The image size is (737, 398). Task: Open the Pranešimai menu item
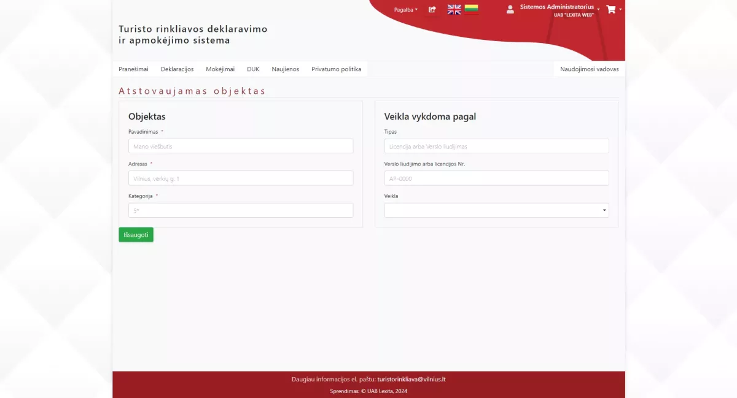coord(133,69)
